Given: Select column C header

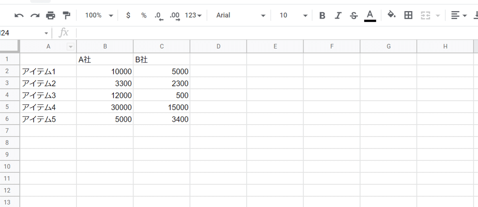Looking at the screenshot, I should coord(162,47).
